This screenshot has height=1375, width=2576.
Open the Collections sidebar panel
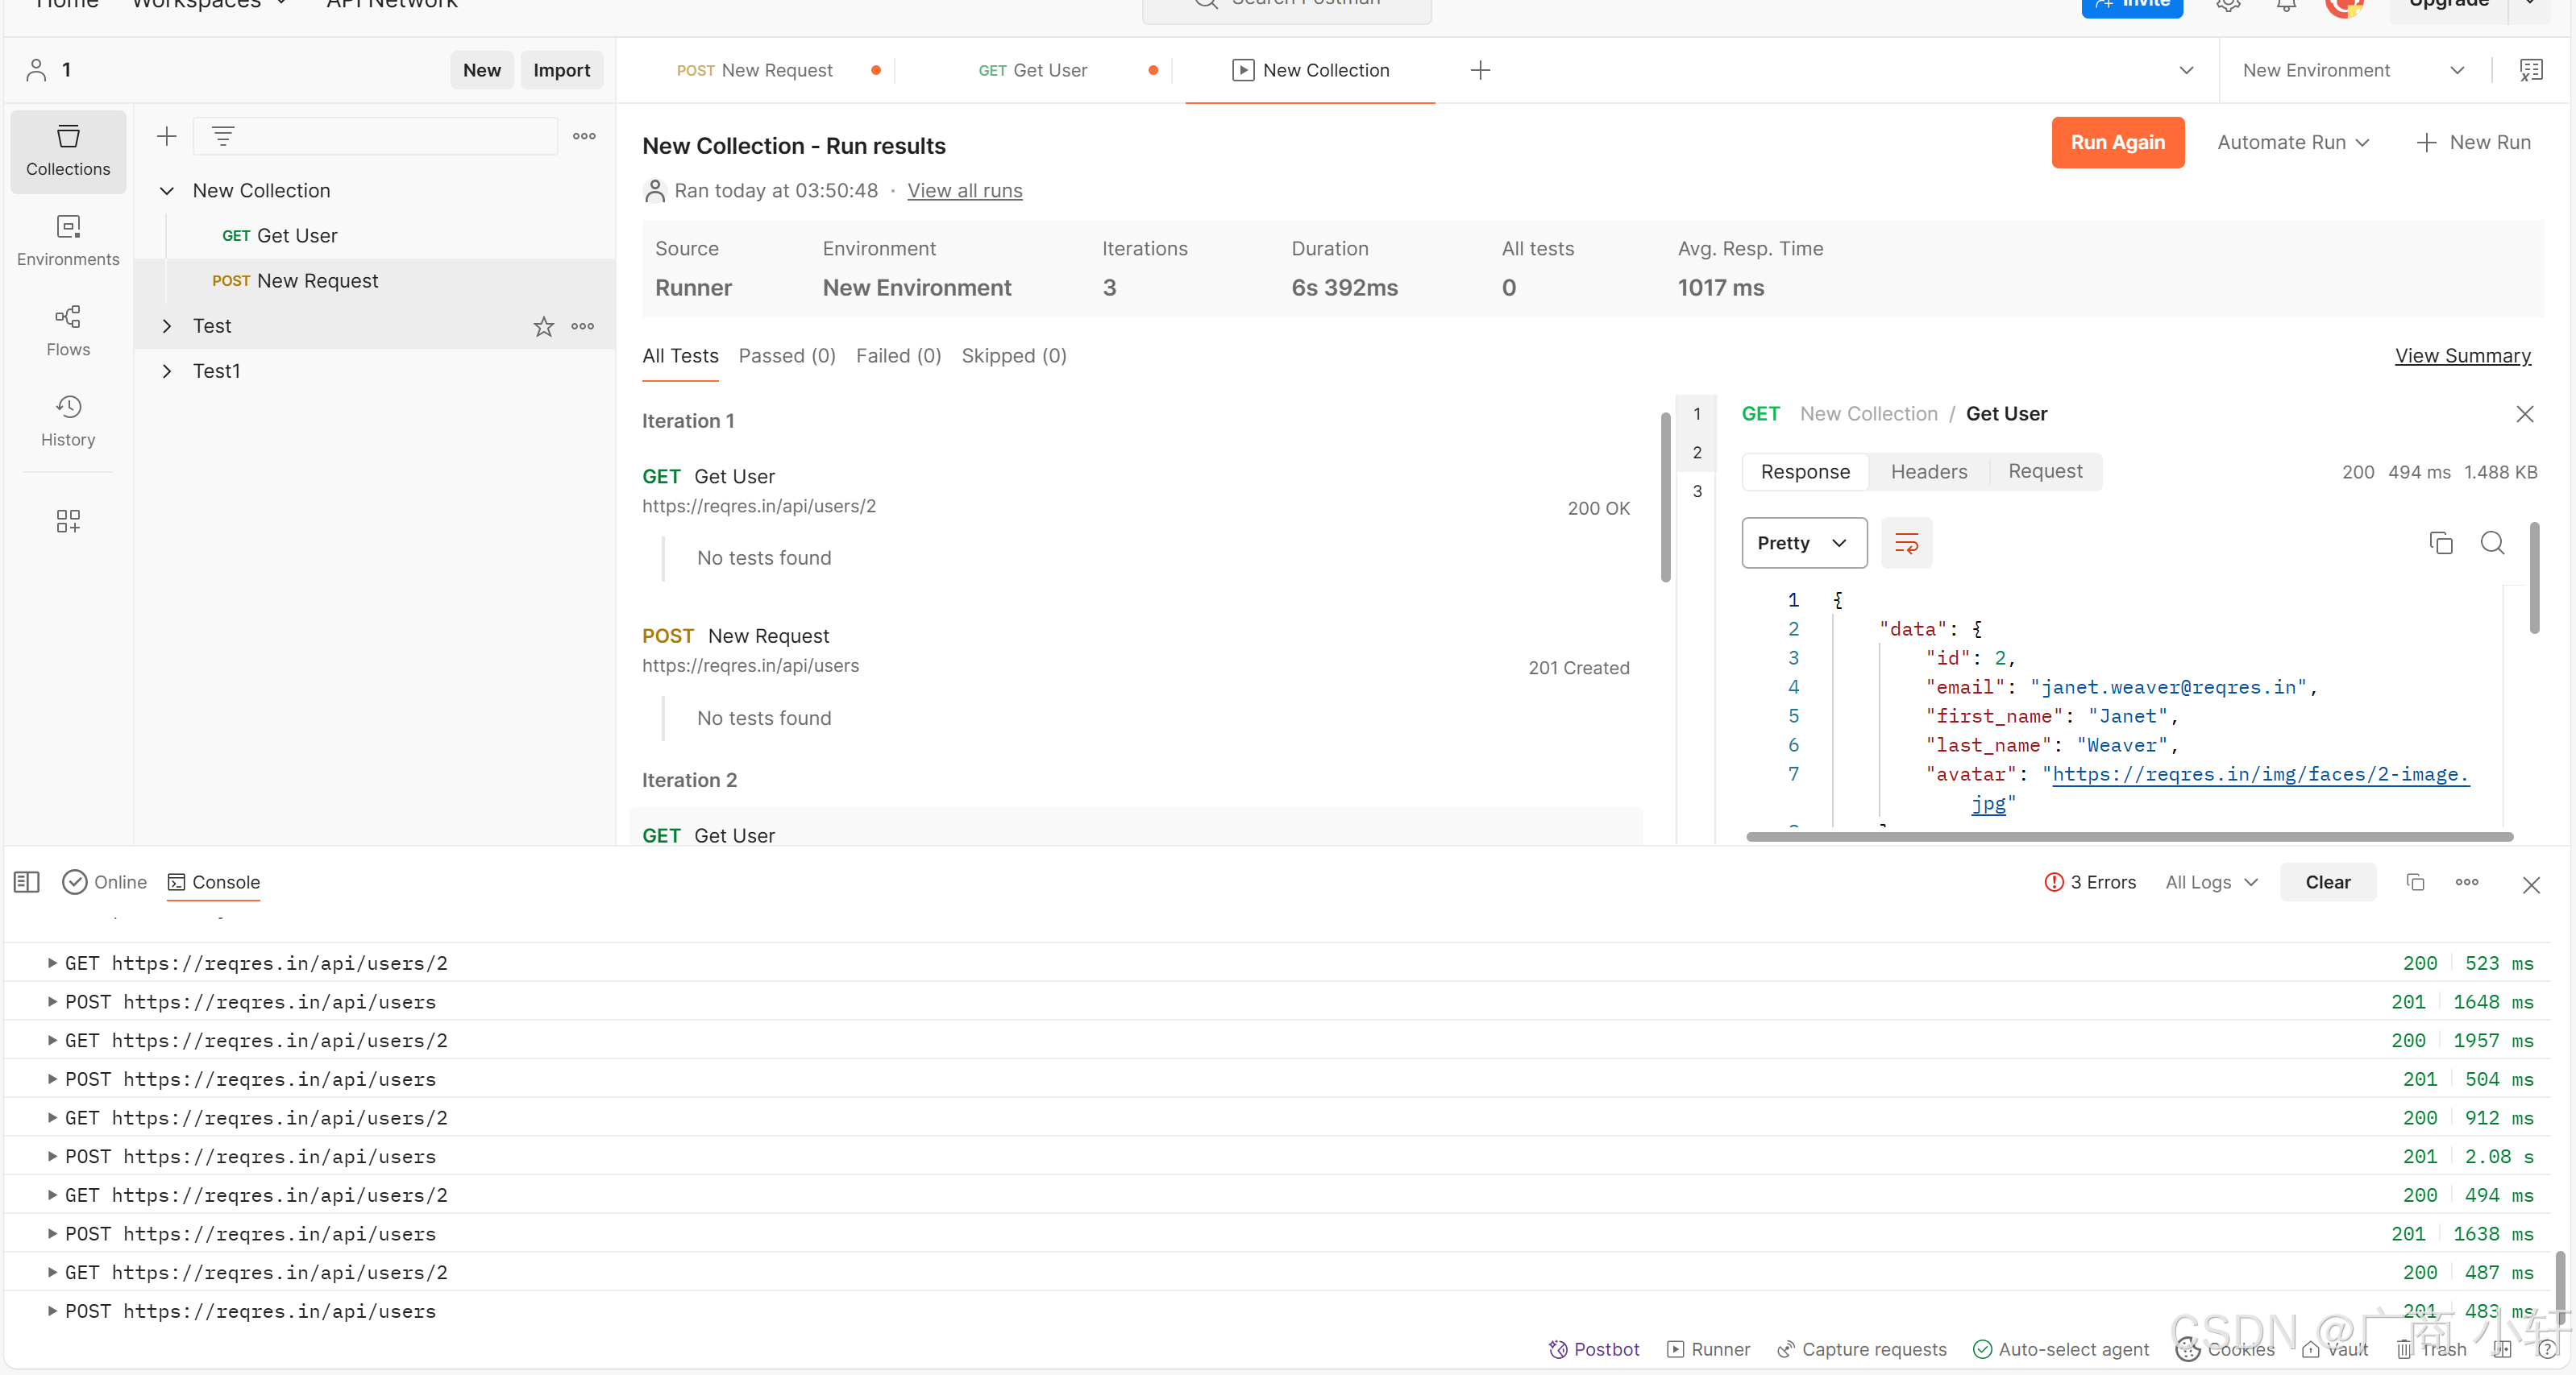pos(68,151)
